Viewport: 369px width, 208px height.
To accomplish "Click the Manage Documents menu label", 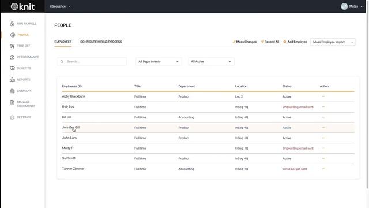I will [26, 104].
